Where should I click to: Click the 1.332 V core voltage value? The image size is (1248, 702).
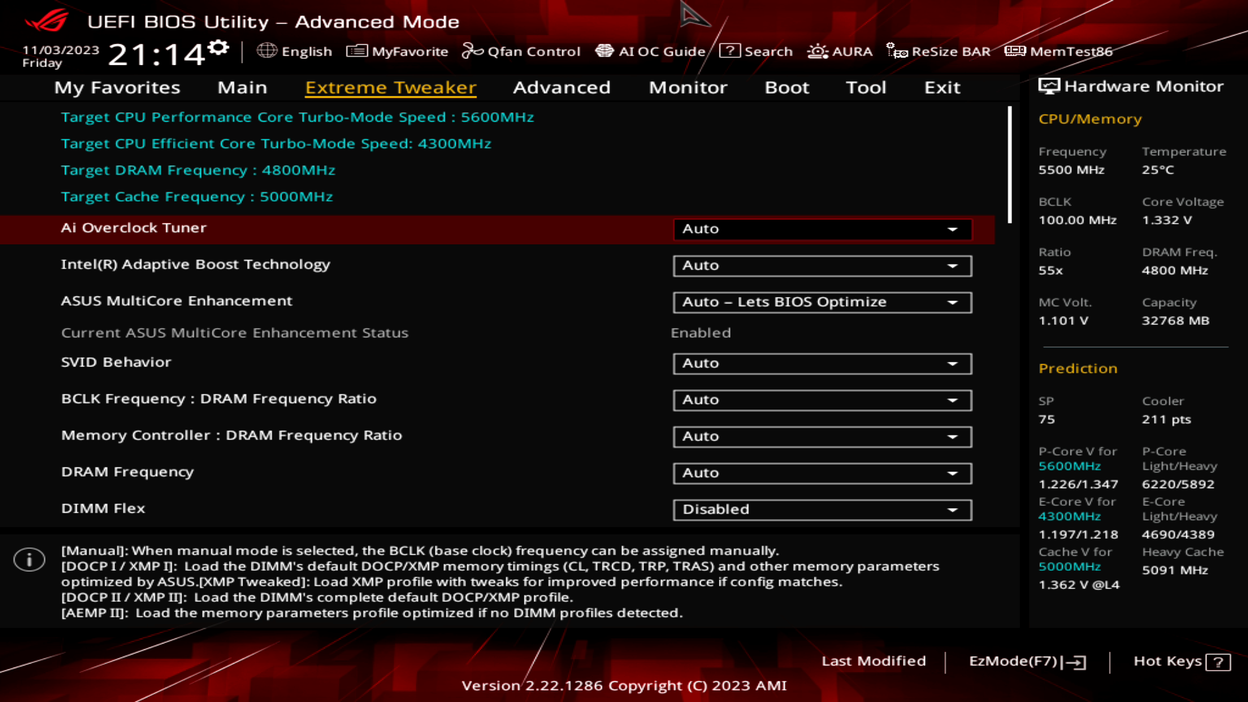coord(1167,220)
